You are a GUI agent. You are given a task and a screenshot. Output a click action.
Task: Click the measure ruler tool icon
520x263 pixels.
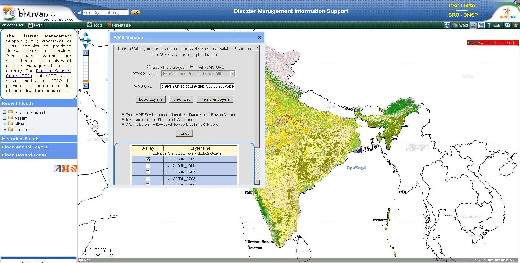click(x=474, y=25)
